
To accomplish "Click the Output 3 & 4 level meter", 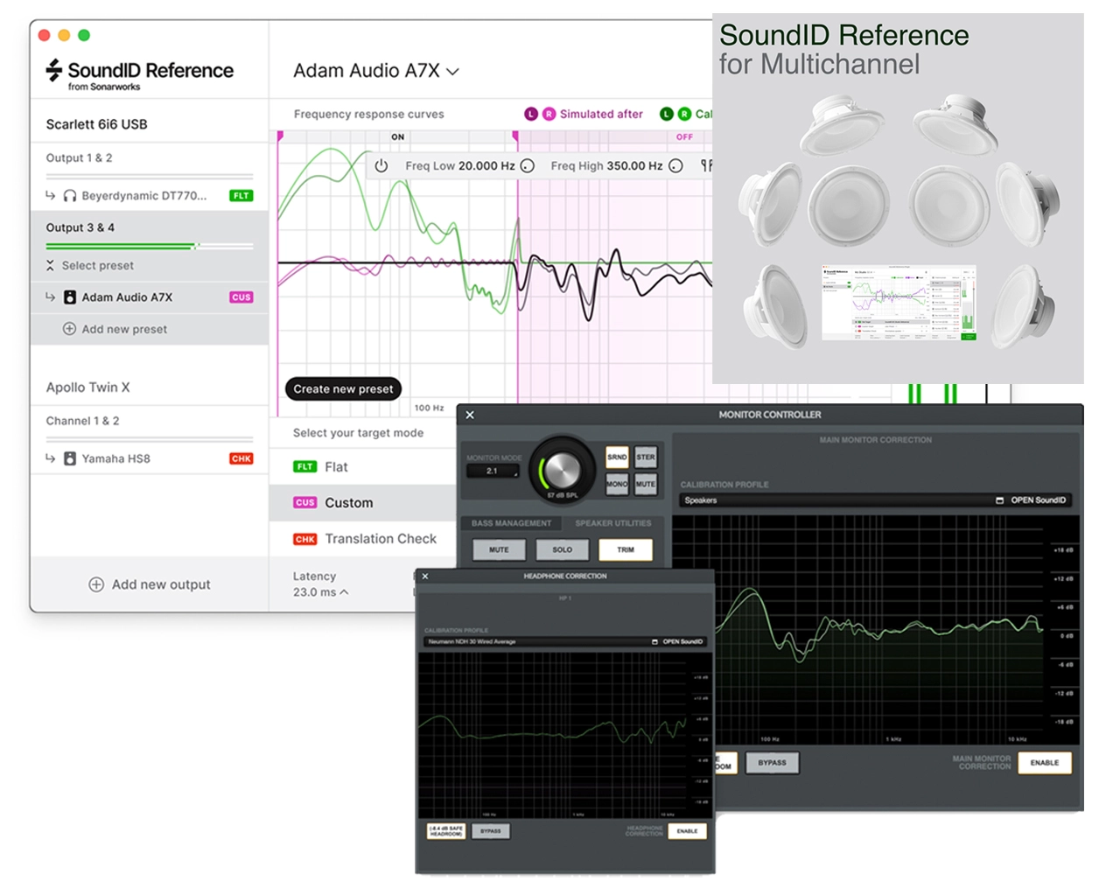I will pyautogui.click(x=150, y=247).
